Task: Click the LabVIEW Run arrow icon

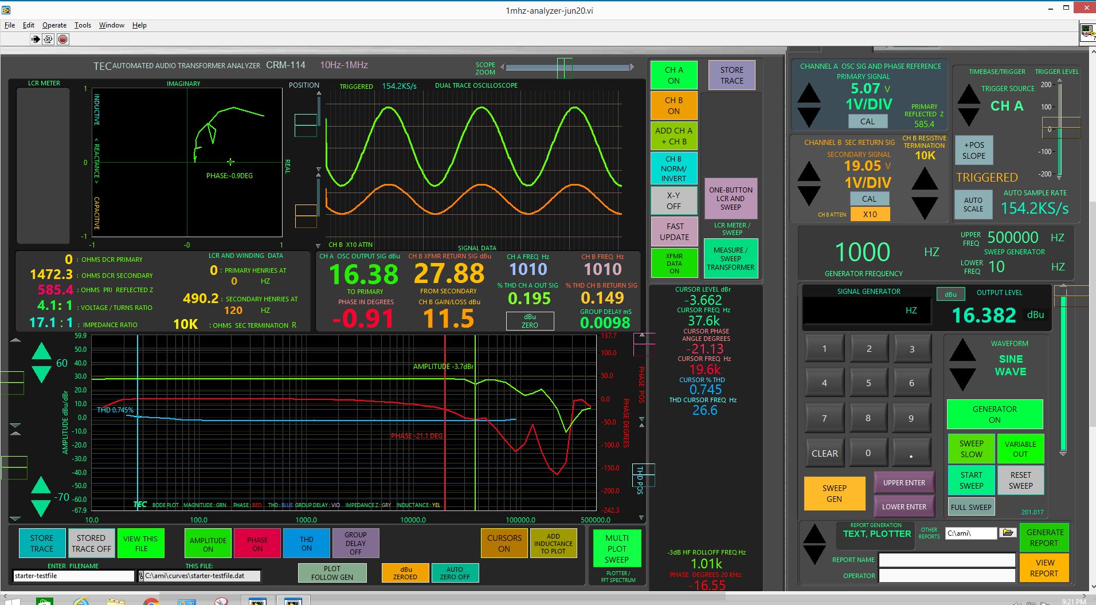Action: pyautogui.click(x=35, y=39)
